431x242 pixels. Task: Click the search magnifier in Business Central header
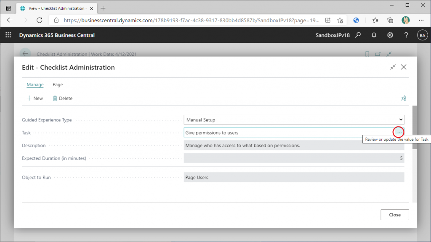(x=358, y=35)
